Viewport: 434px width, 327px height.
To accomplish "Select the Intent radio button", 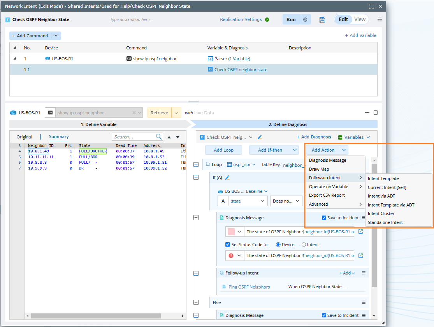I will (x=304, y=245).
